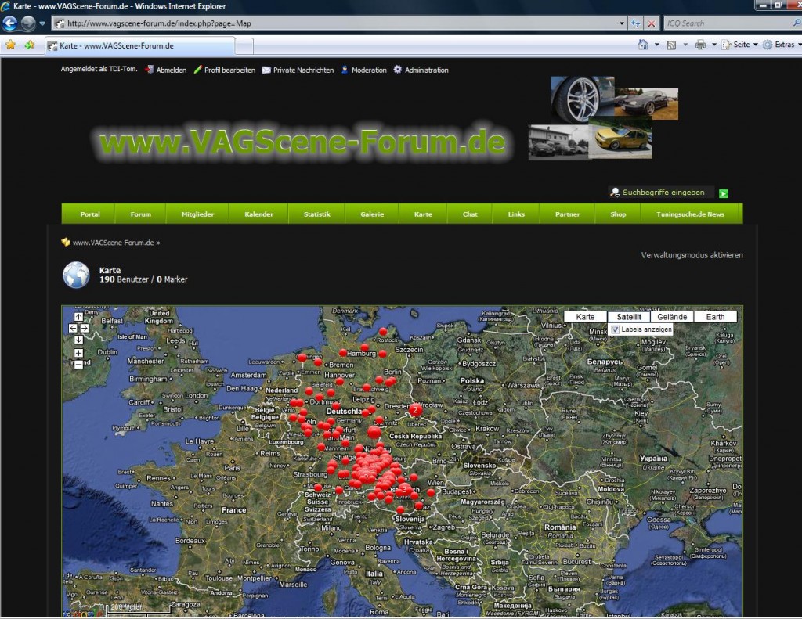Click the browser Back arrow button
This screenshot has width=802, height=619.
[10, 23]
